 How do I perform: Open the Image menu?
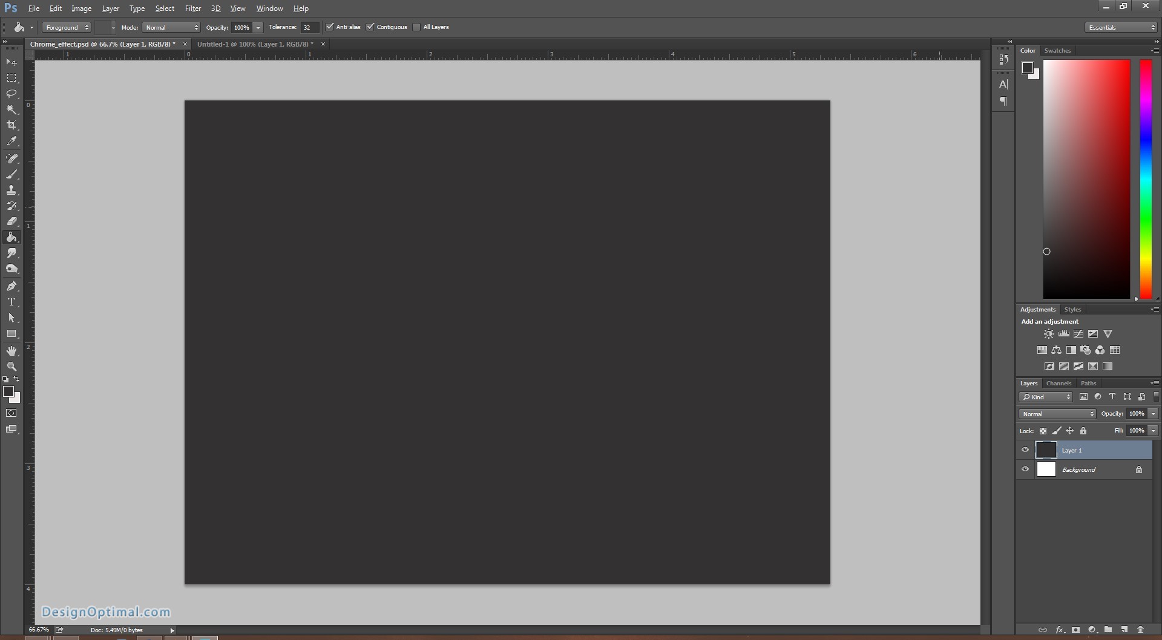tap(81, 8)
